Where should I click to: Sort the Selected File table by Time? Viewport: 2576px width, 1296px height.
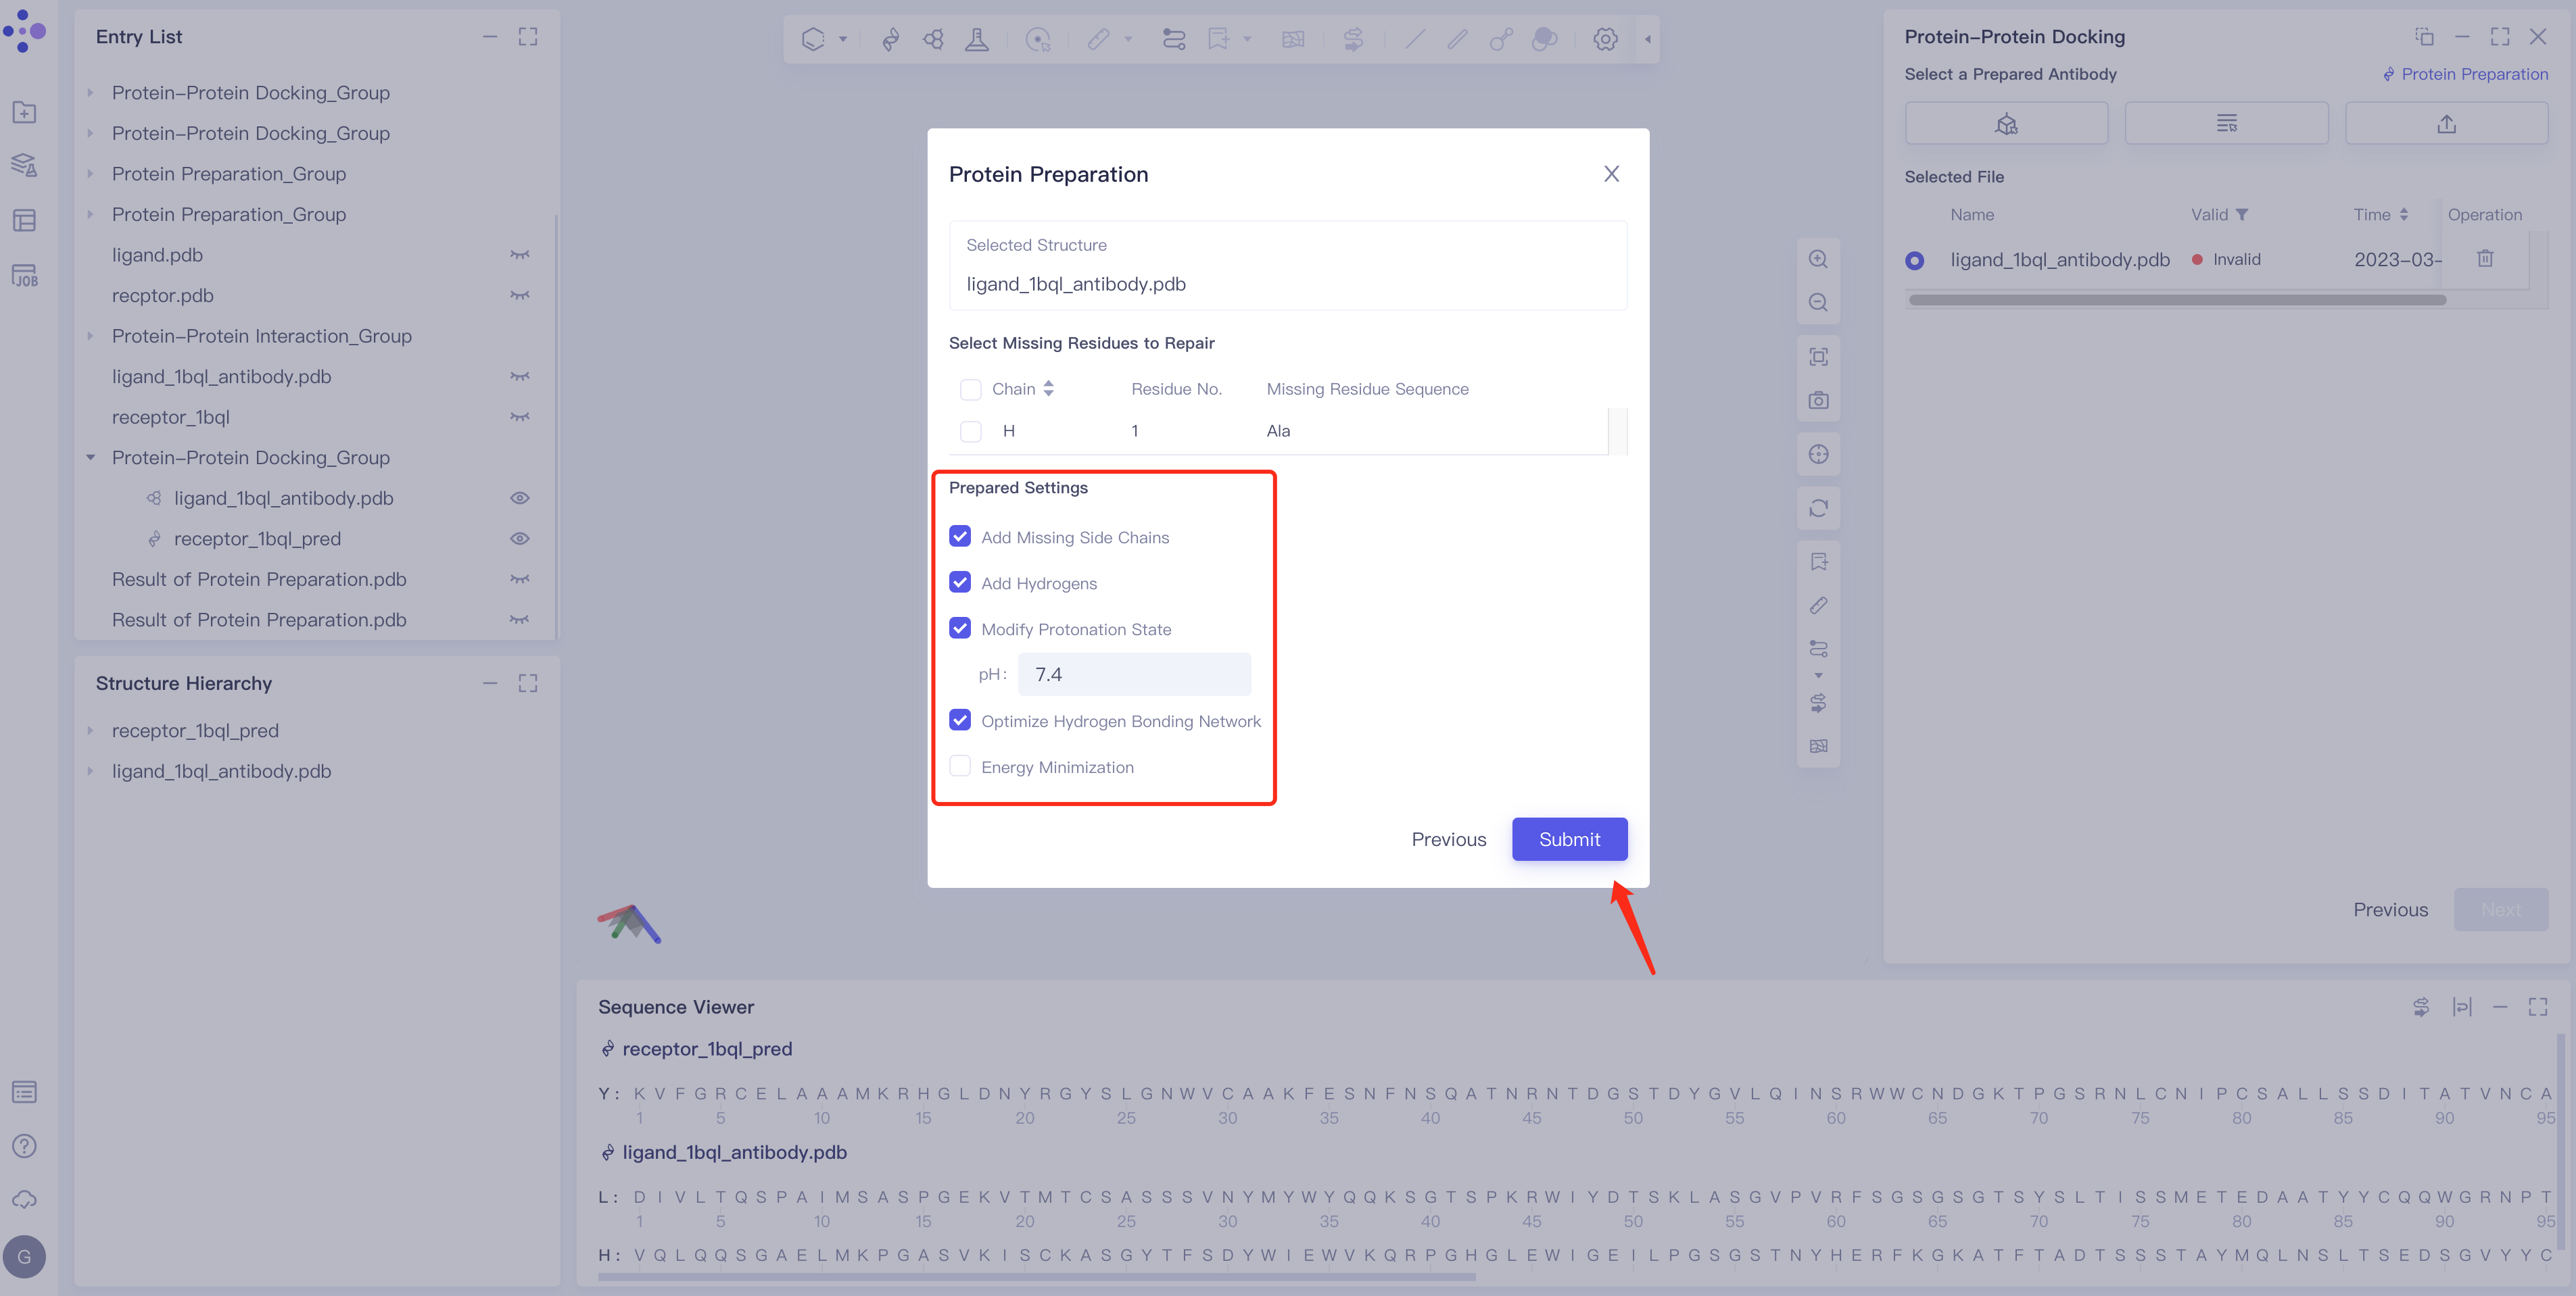[2403, 215]
